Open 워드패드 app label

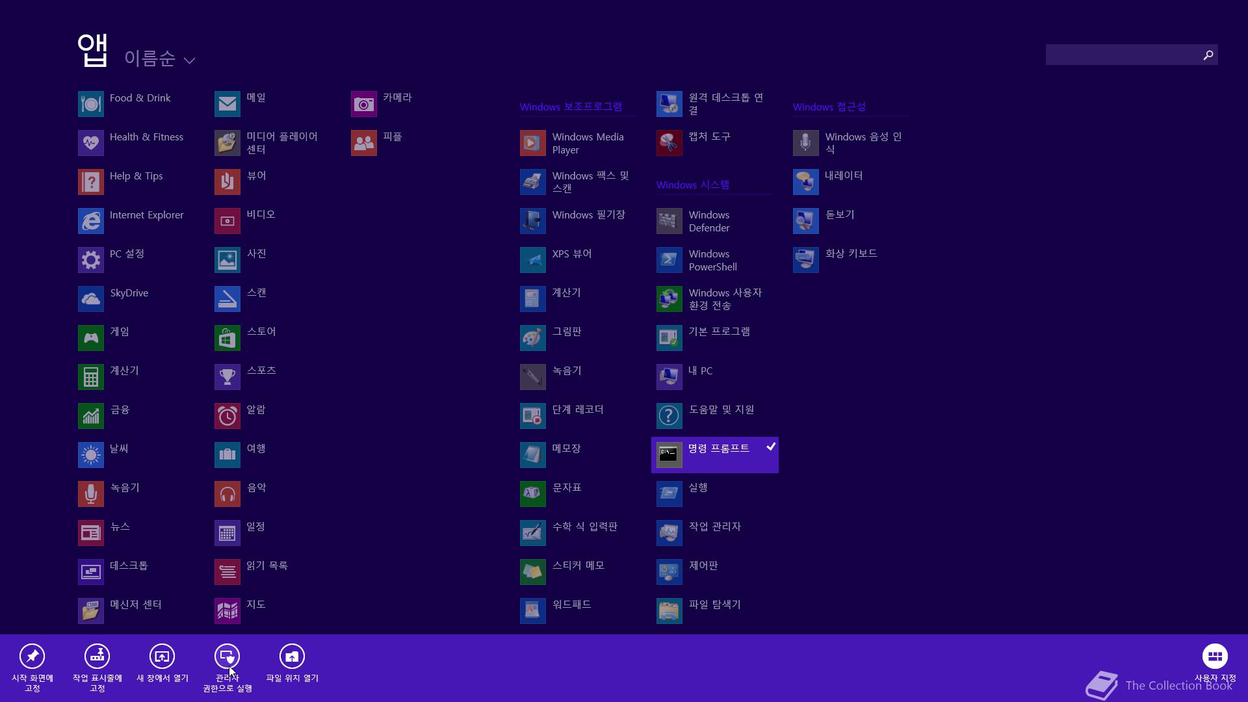tap(572, 604)
